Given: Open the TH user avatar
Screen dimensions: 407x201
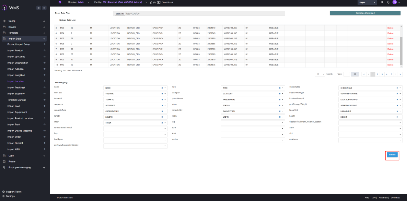Looking at the screenshot, I should (x=394, y=2).
